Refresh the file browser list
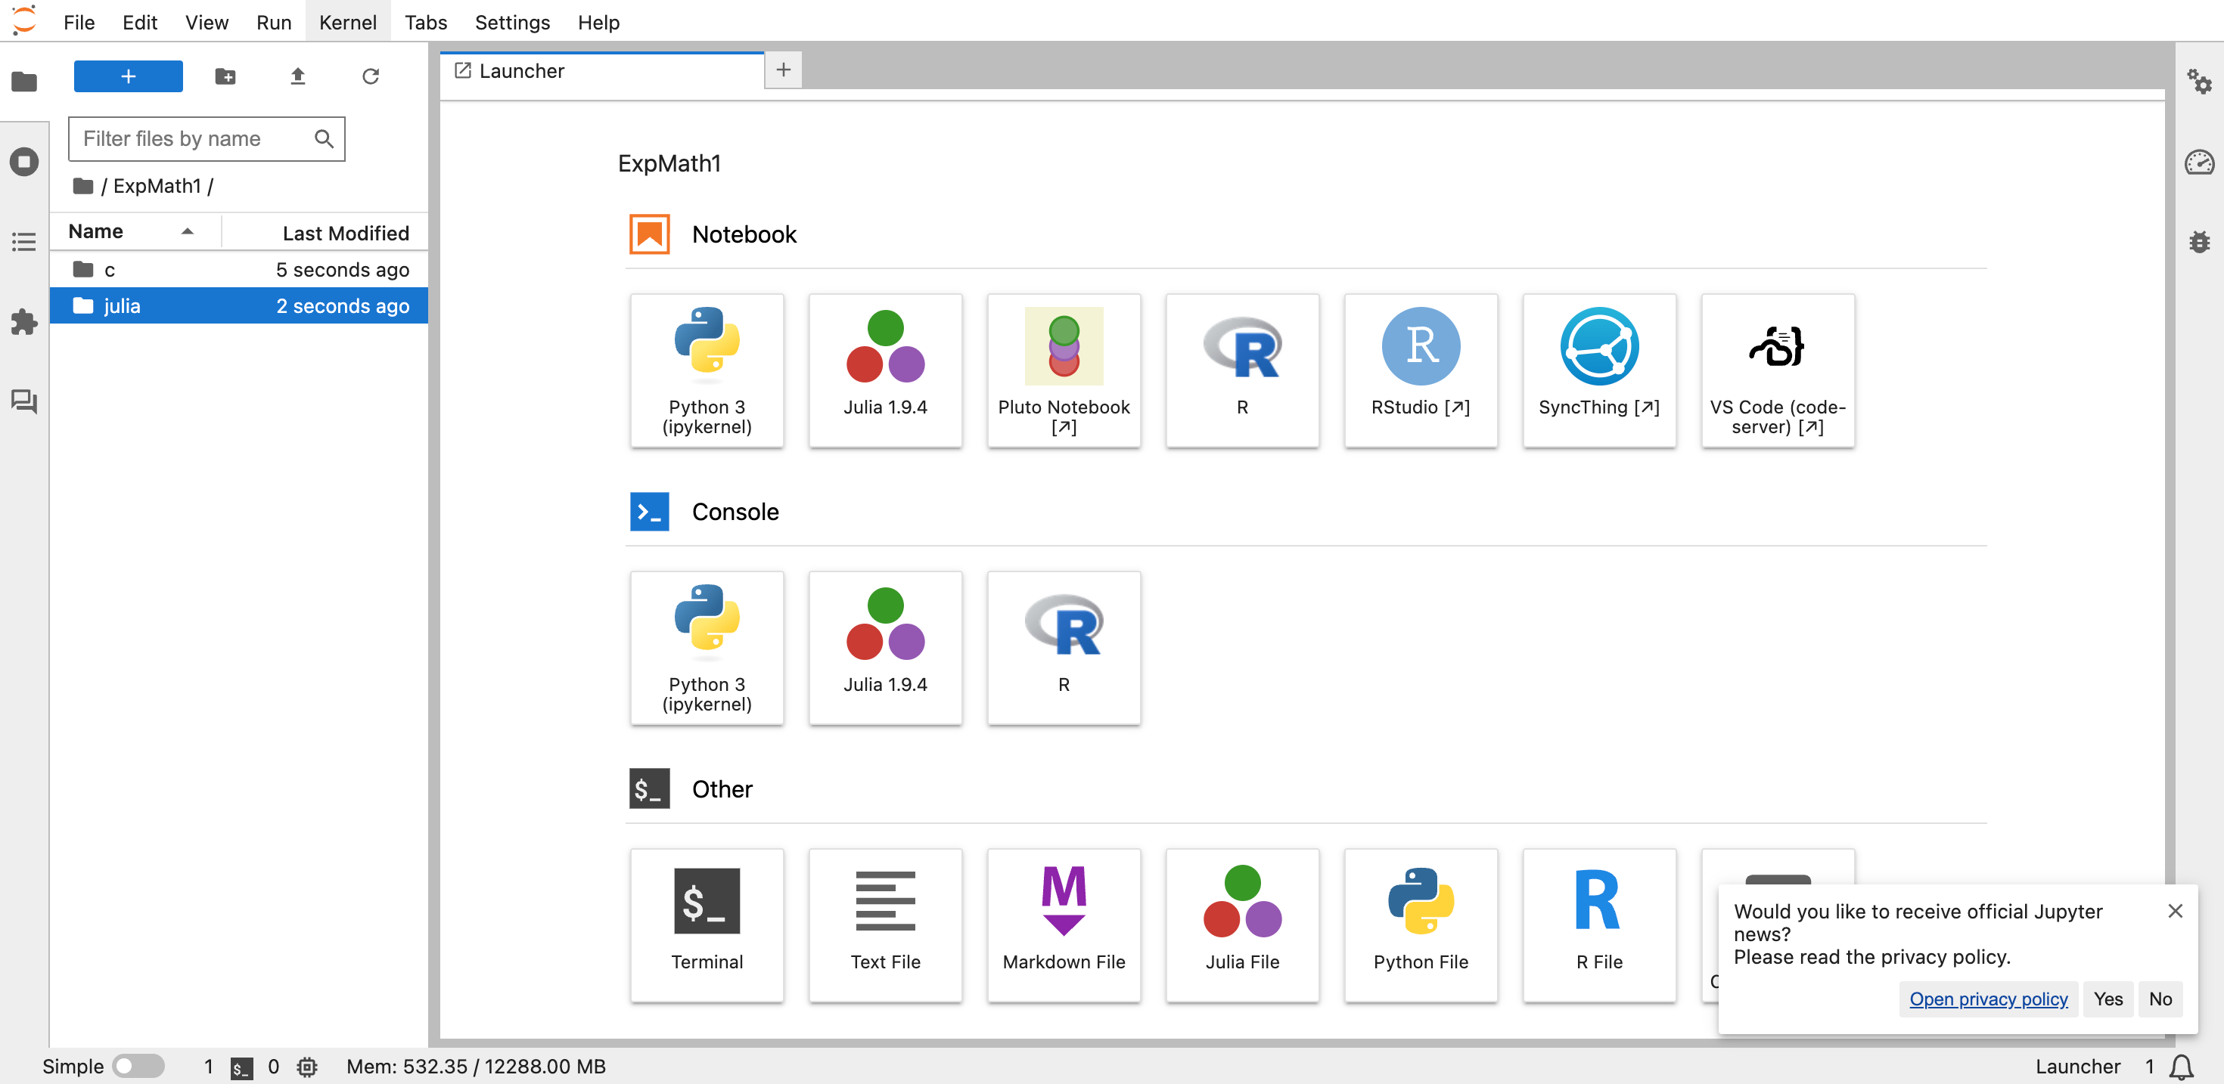Image resolution: width=2224 pixels, height=1084 pixels. [x=371, y=76]
